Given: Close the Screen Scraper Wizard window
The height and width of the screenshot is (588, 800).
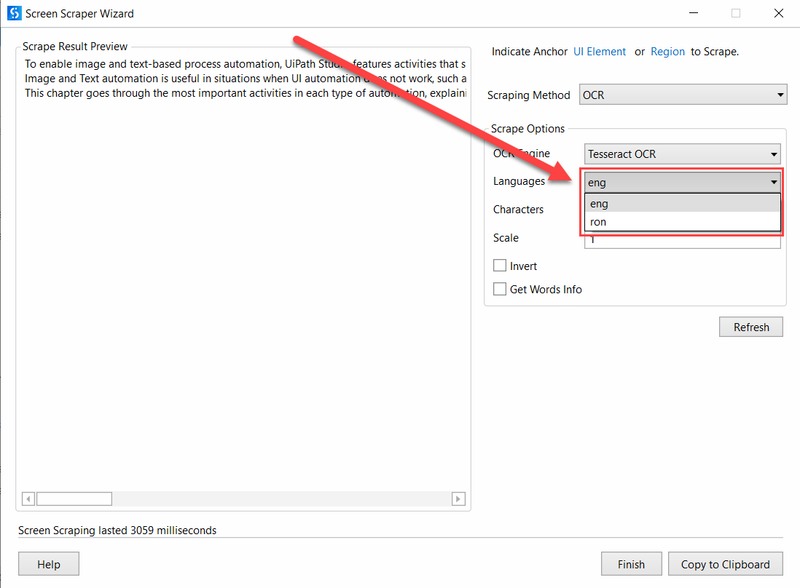Looking at the screenshot, I should coord(779,13).
